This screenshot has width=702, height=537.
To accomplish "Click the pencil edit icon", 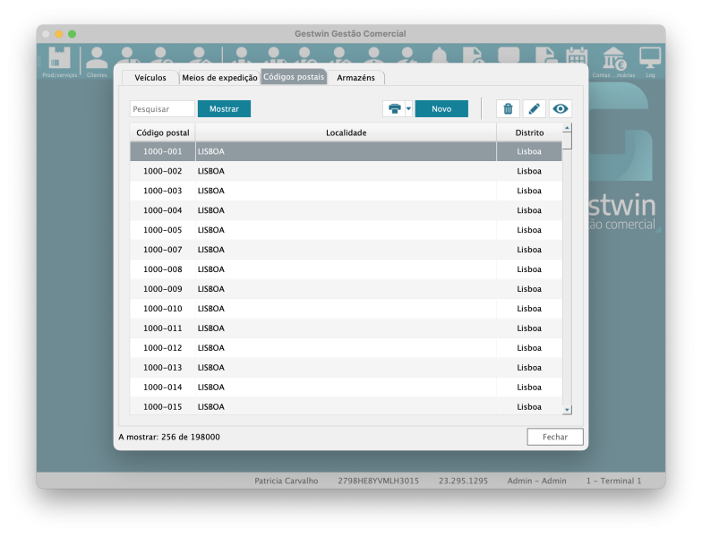I will [x=534, y=109].
